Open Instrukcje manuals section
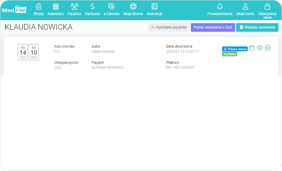282x171 pixels. (x=154, y=9)
